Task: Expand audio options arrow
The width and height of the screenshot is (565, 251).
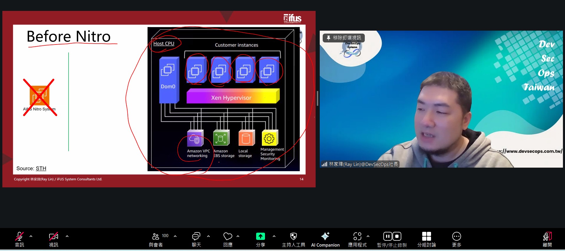Action: coord(31,236)
